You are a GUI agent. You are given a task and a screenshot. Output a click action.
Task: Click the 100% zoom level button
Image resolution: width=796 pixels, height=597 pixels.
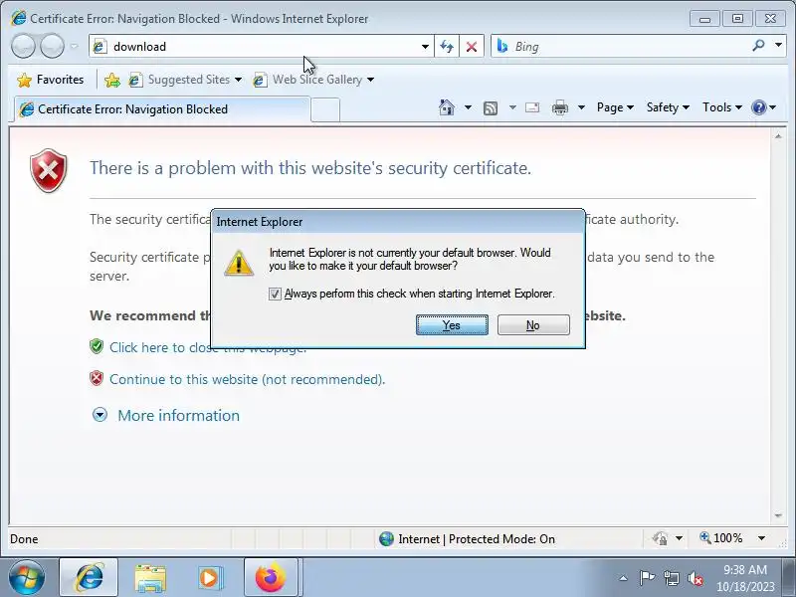coord(720,538)
